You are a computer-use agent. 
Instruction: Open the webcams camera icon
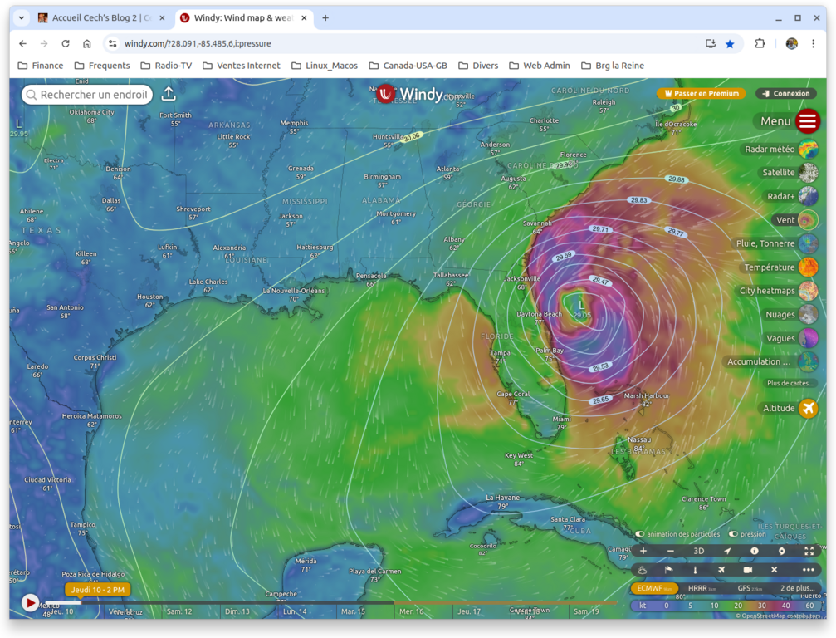(748, 570)
